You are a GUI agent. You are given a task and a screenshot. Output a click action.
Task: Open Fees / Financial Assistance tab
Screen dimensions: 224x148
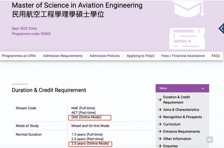point(183,56)
